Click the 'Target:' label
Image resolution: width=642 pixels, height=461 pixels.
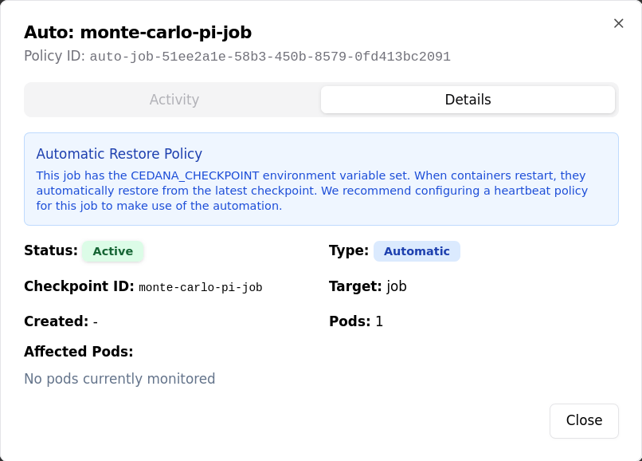[355, 286]
